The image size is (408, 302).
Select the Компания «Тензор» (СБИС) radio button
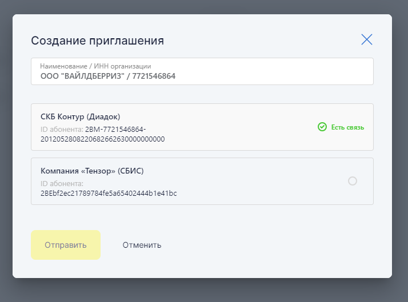click(353, 181)
